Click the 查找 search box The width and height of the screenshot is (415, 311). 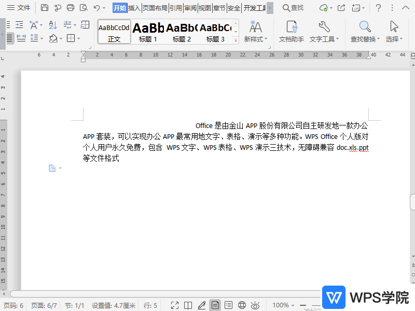(x=294, y=8)
